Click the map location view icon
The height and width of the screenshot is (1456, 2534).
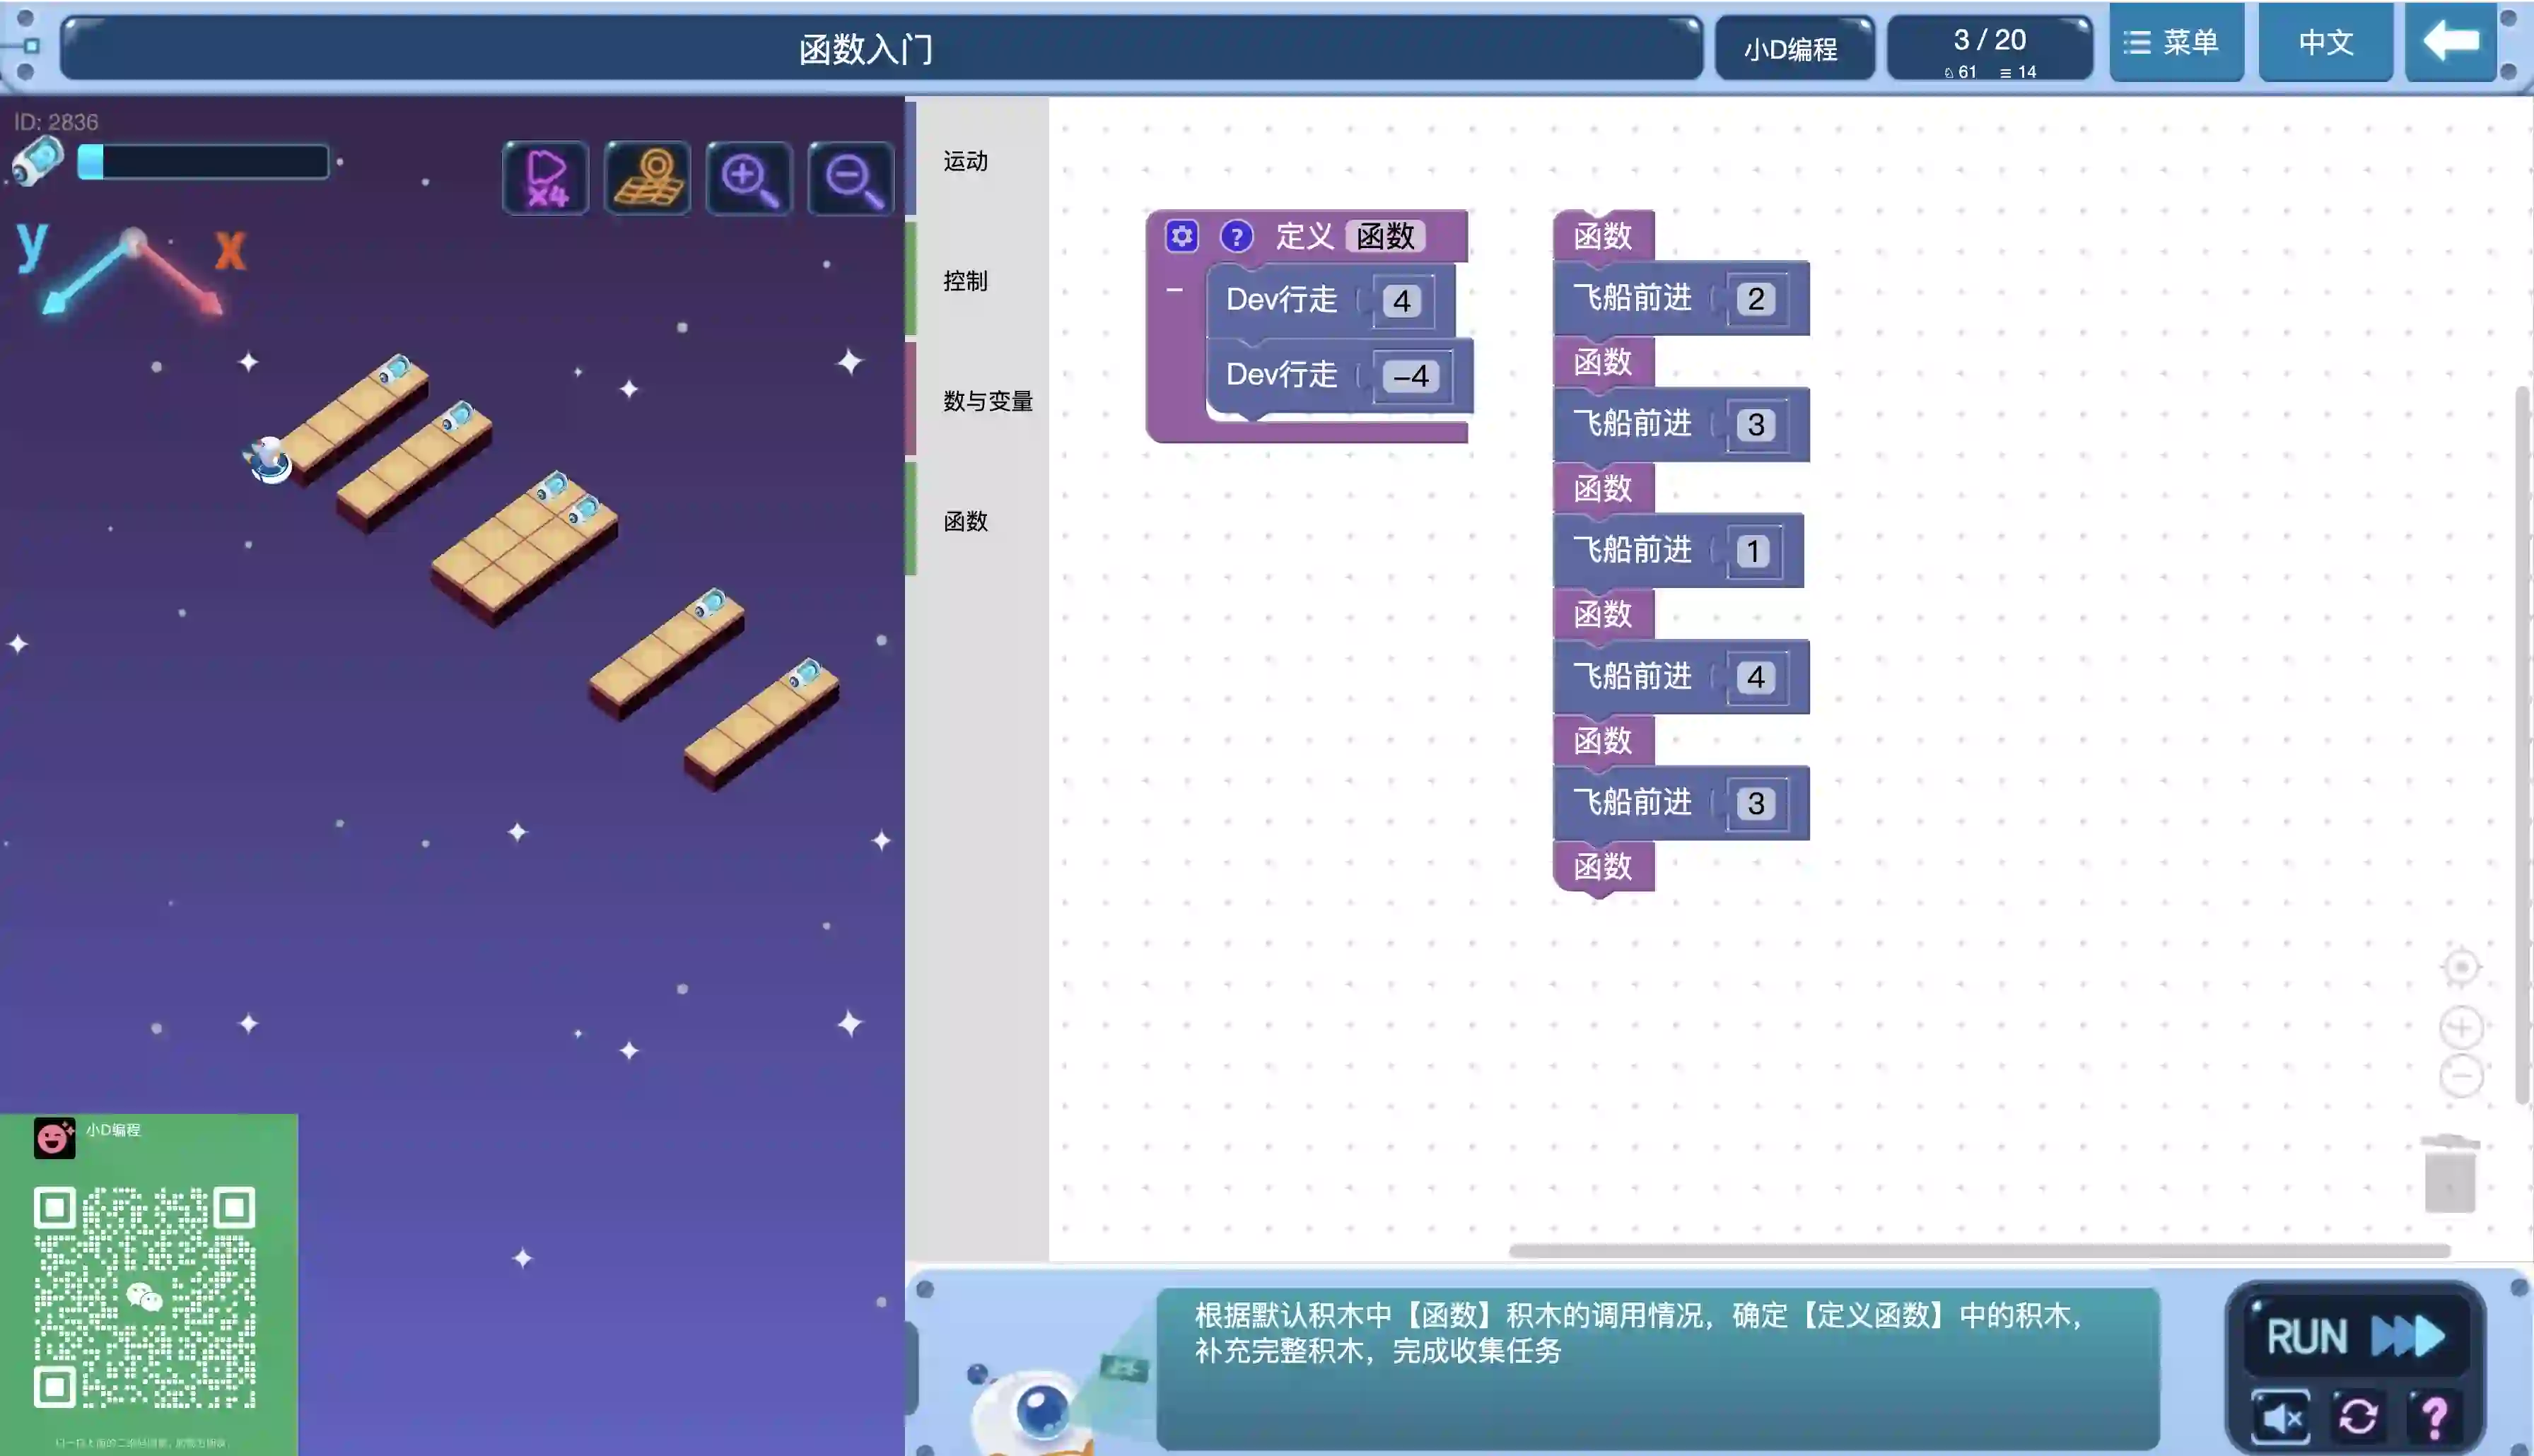click(x=648, y=178)
